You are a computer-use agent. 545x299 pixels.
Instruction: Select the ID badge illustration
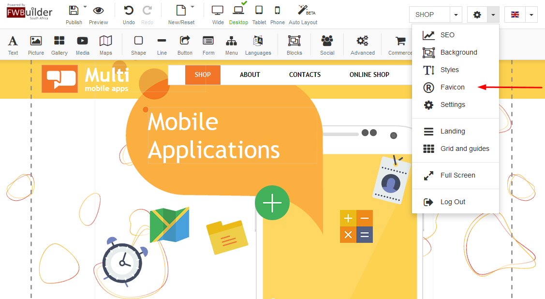click(391, 179)
